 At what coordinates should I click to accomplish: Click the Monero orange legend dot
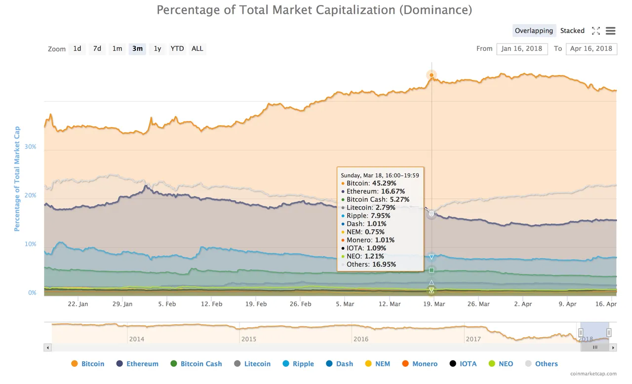405,364
